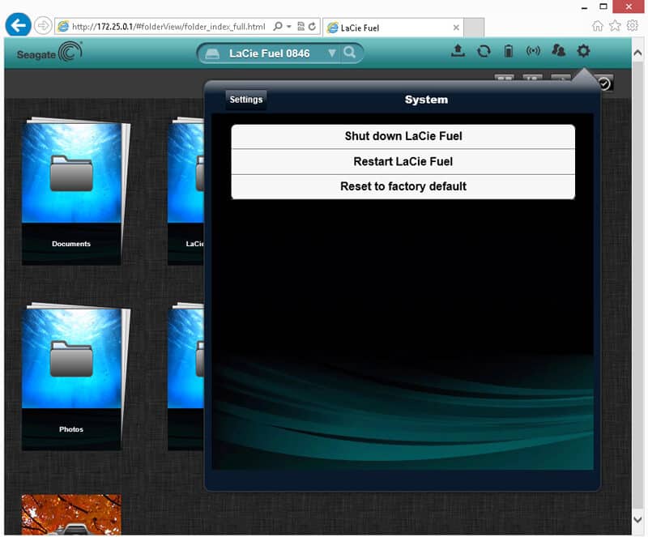The image size is (648, 537).
Task: Click the checkmark select icon beside the System panel
Action: pyautogui.click(x=604, y=83)
